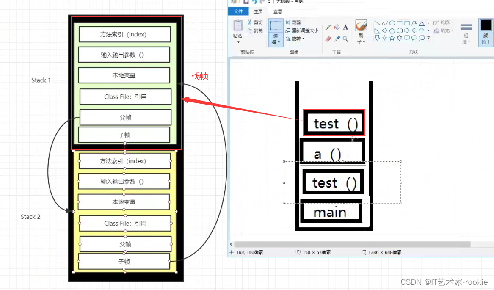This screenshot has width=494, height=290.
Task: Choose the Pentagon shape in shapes gallery
Action: [x=392, y=30]
